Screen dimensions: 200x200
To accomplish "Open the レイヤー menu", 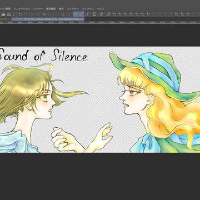I will coord(38,9).
